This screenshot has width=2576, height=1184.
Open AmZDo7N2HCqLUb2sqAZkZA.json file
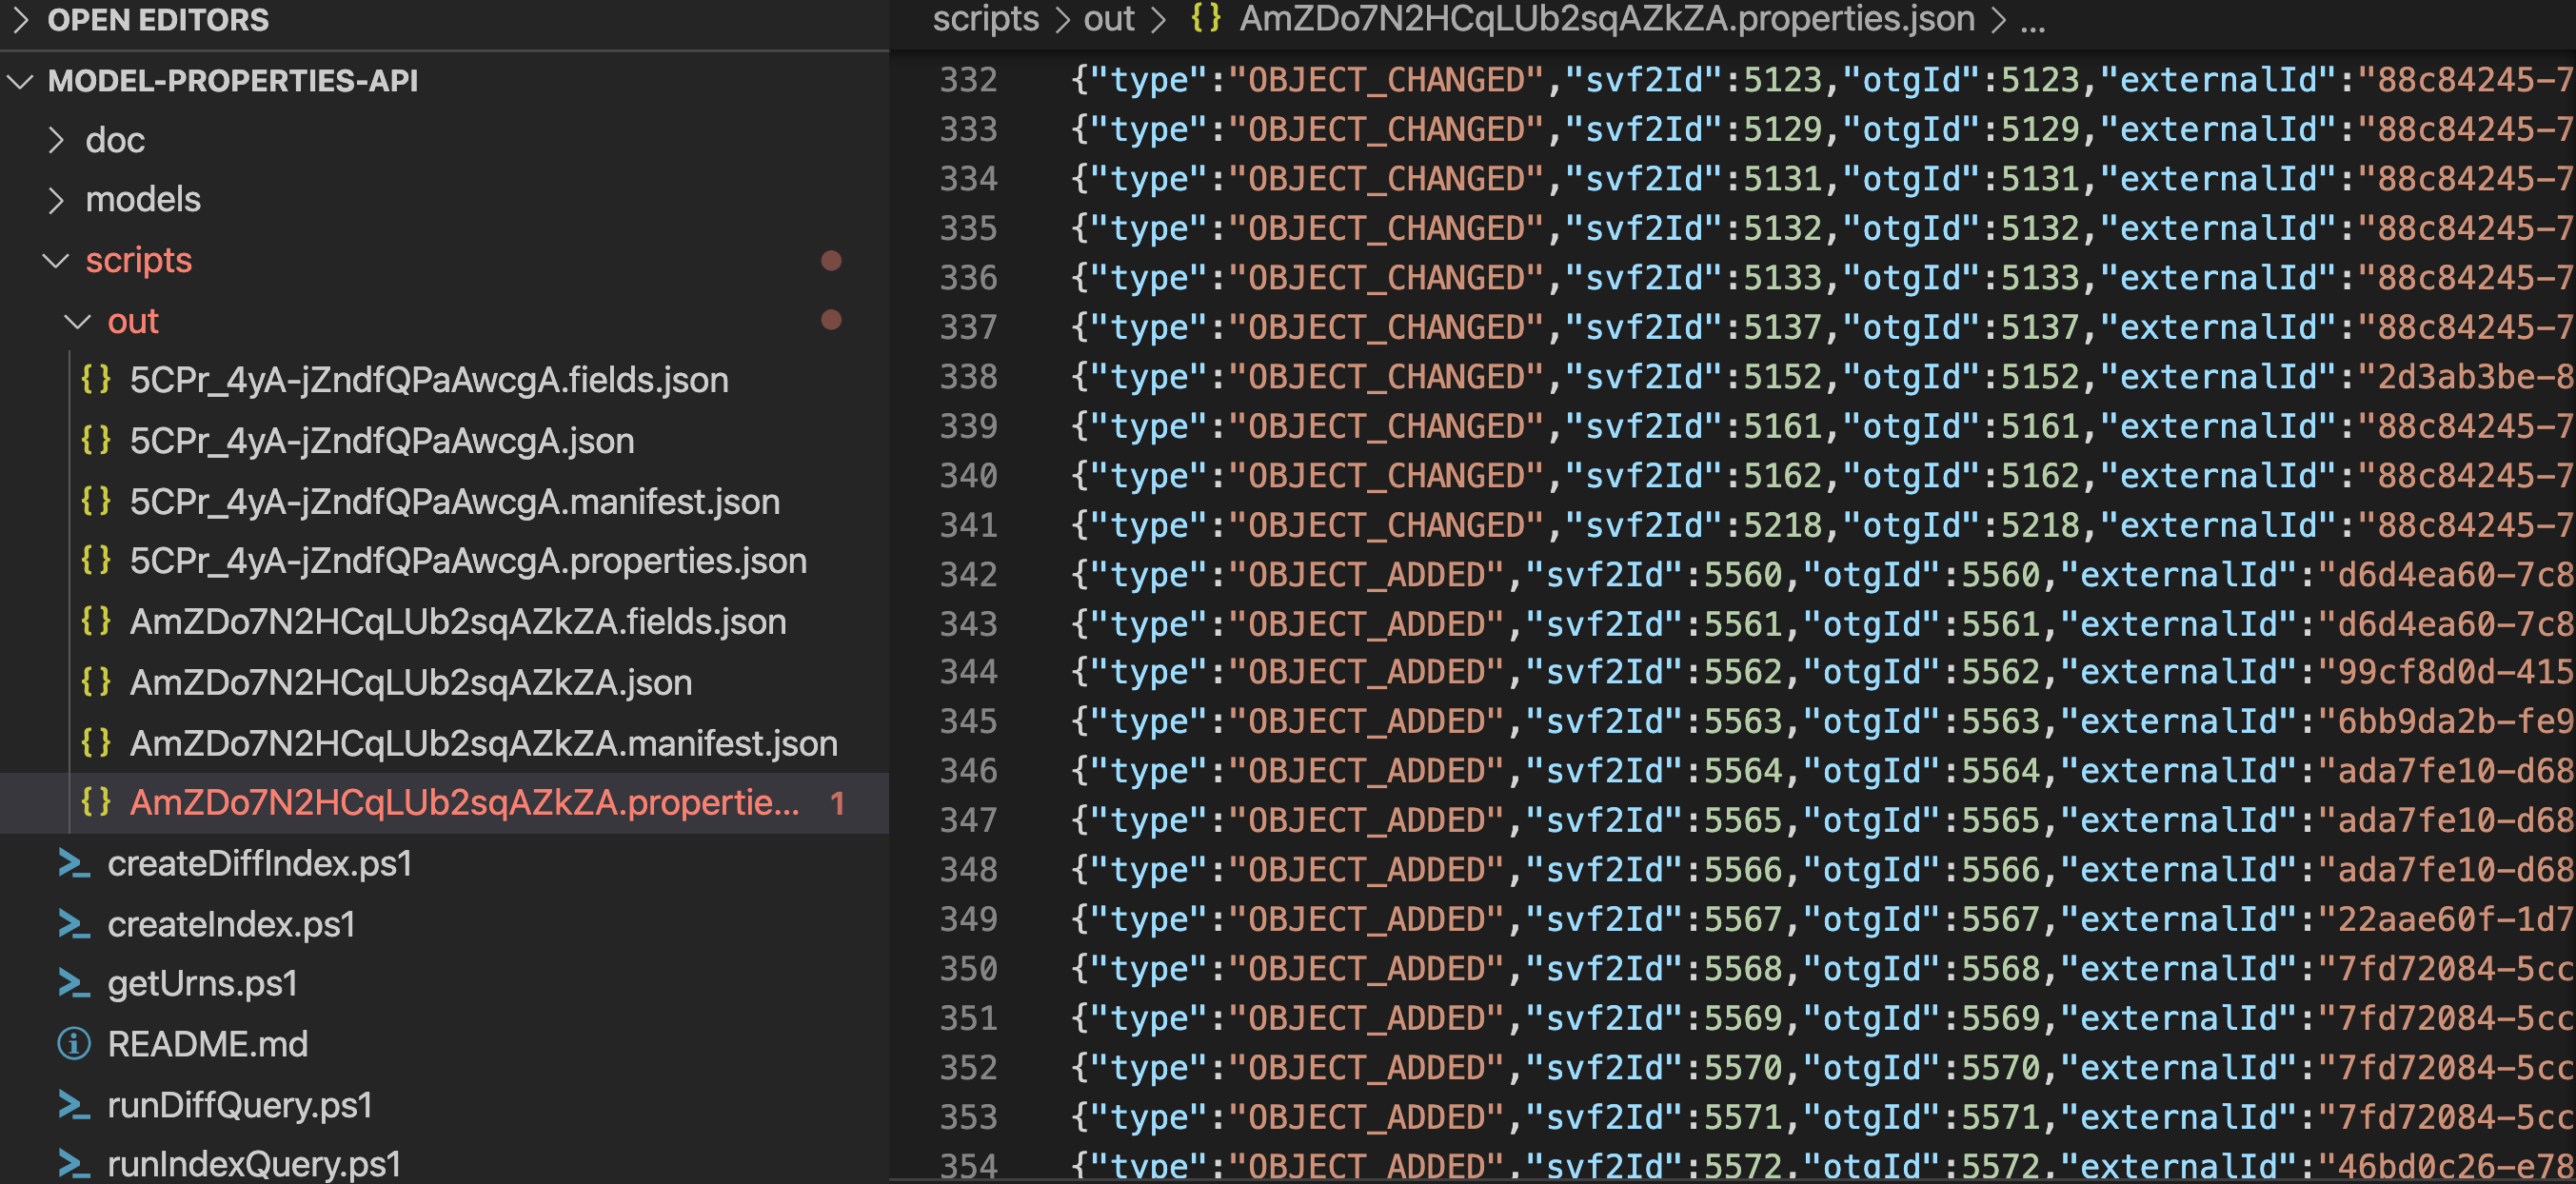[410, 683]
